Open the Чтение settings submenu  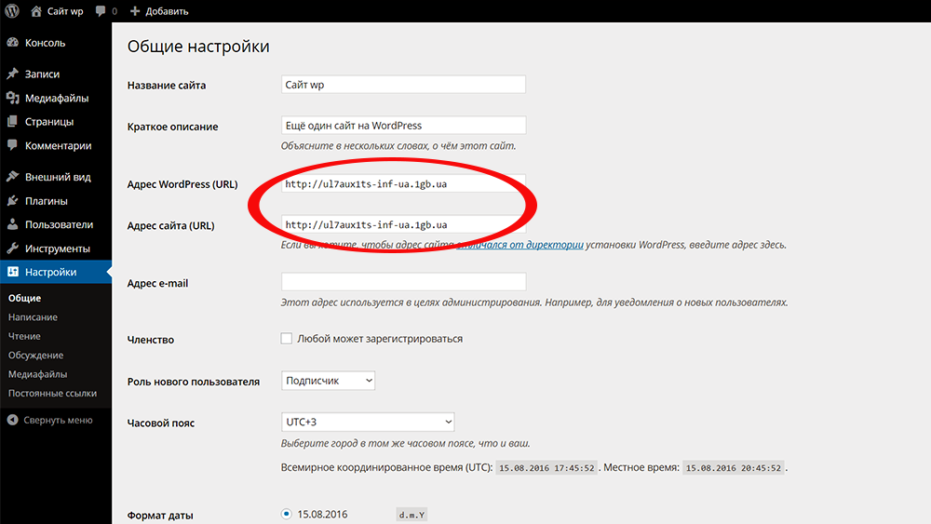tap(24, 336)
